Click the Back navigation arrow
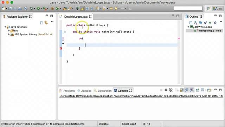This screenshot has width=225, height=127. coord(116,8)
